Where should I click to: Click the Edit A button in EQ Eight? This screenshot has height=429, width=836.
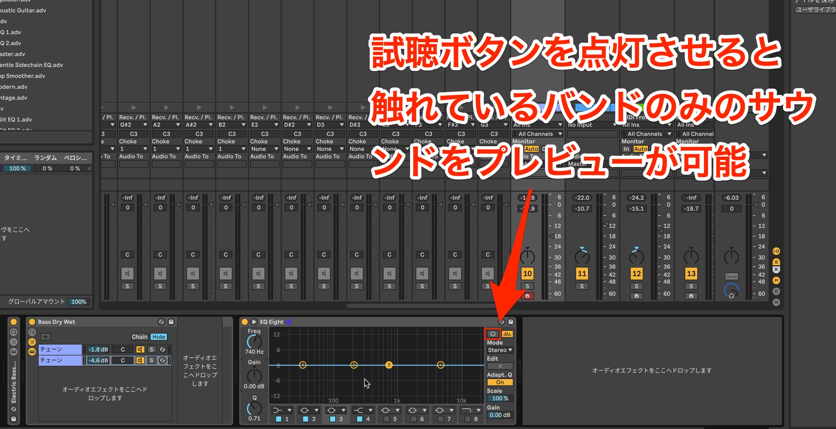[500, 366]
